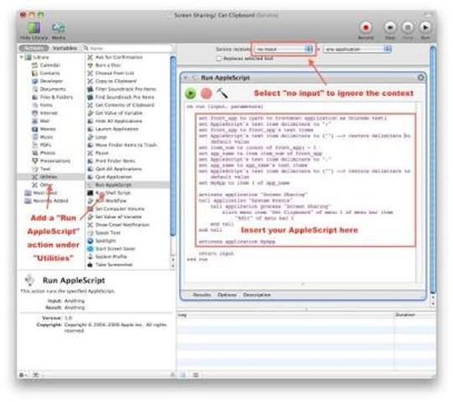Click the Pause action icon

90,153
